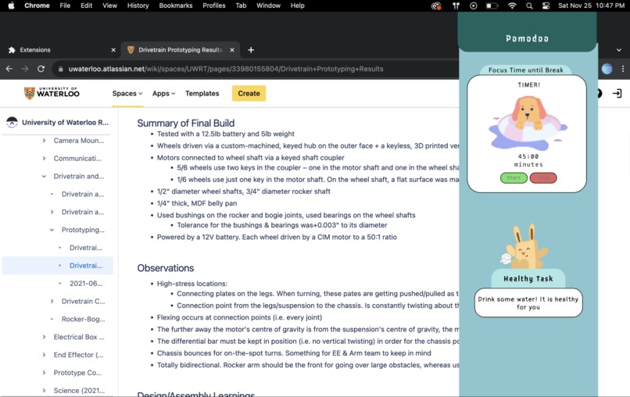The image size is (630, 397).
Task: Expand the Camera Moun... tree item
Action: tap(44, 140)
